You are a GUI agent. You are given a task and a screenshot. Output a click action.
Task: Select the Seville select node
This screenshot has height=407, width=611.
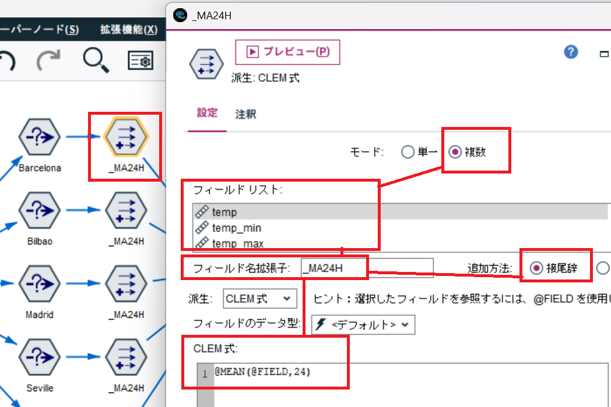pyautogui.click(x=40, y=357)
